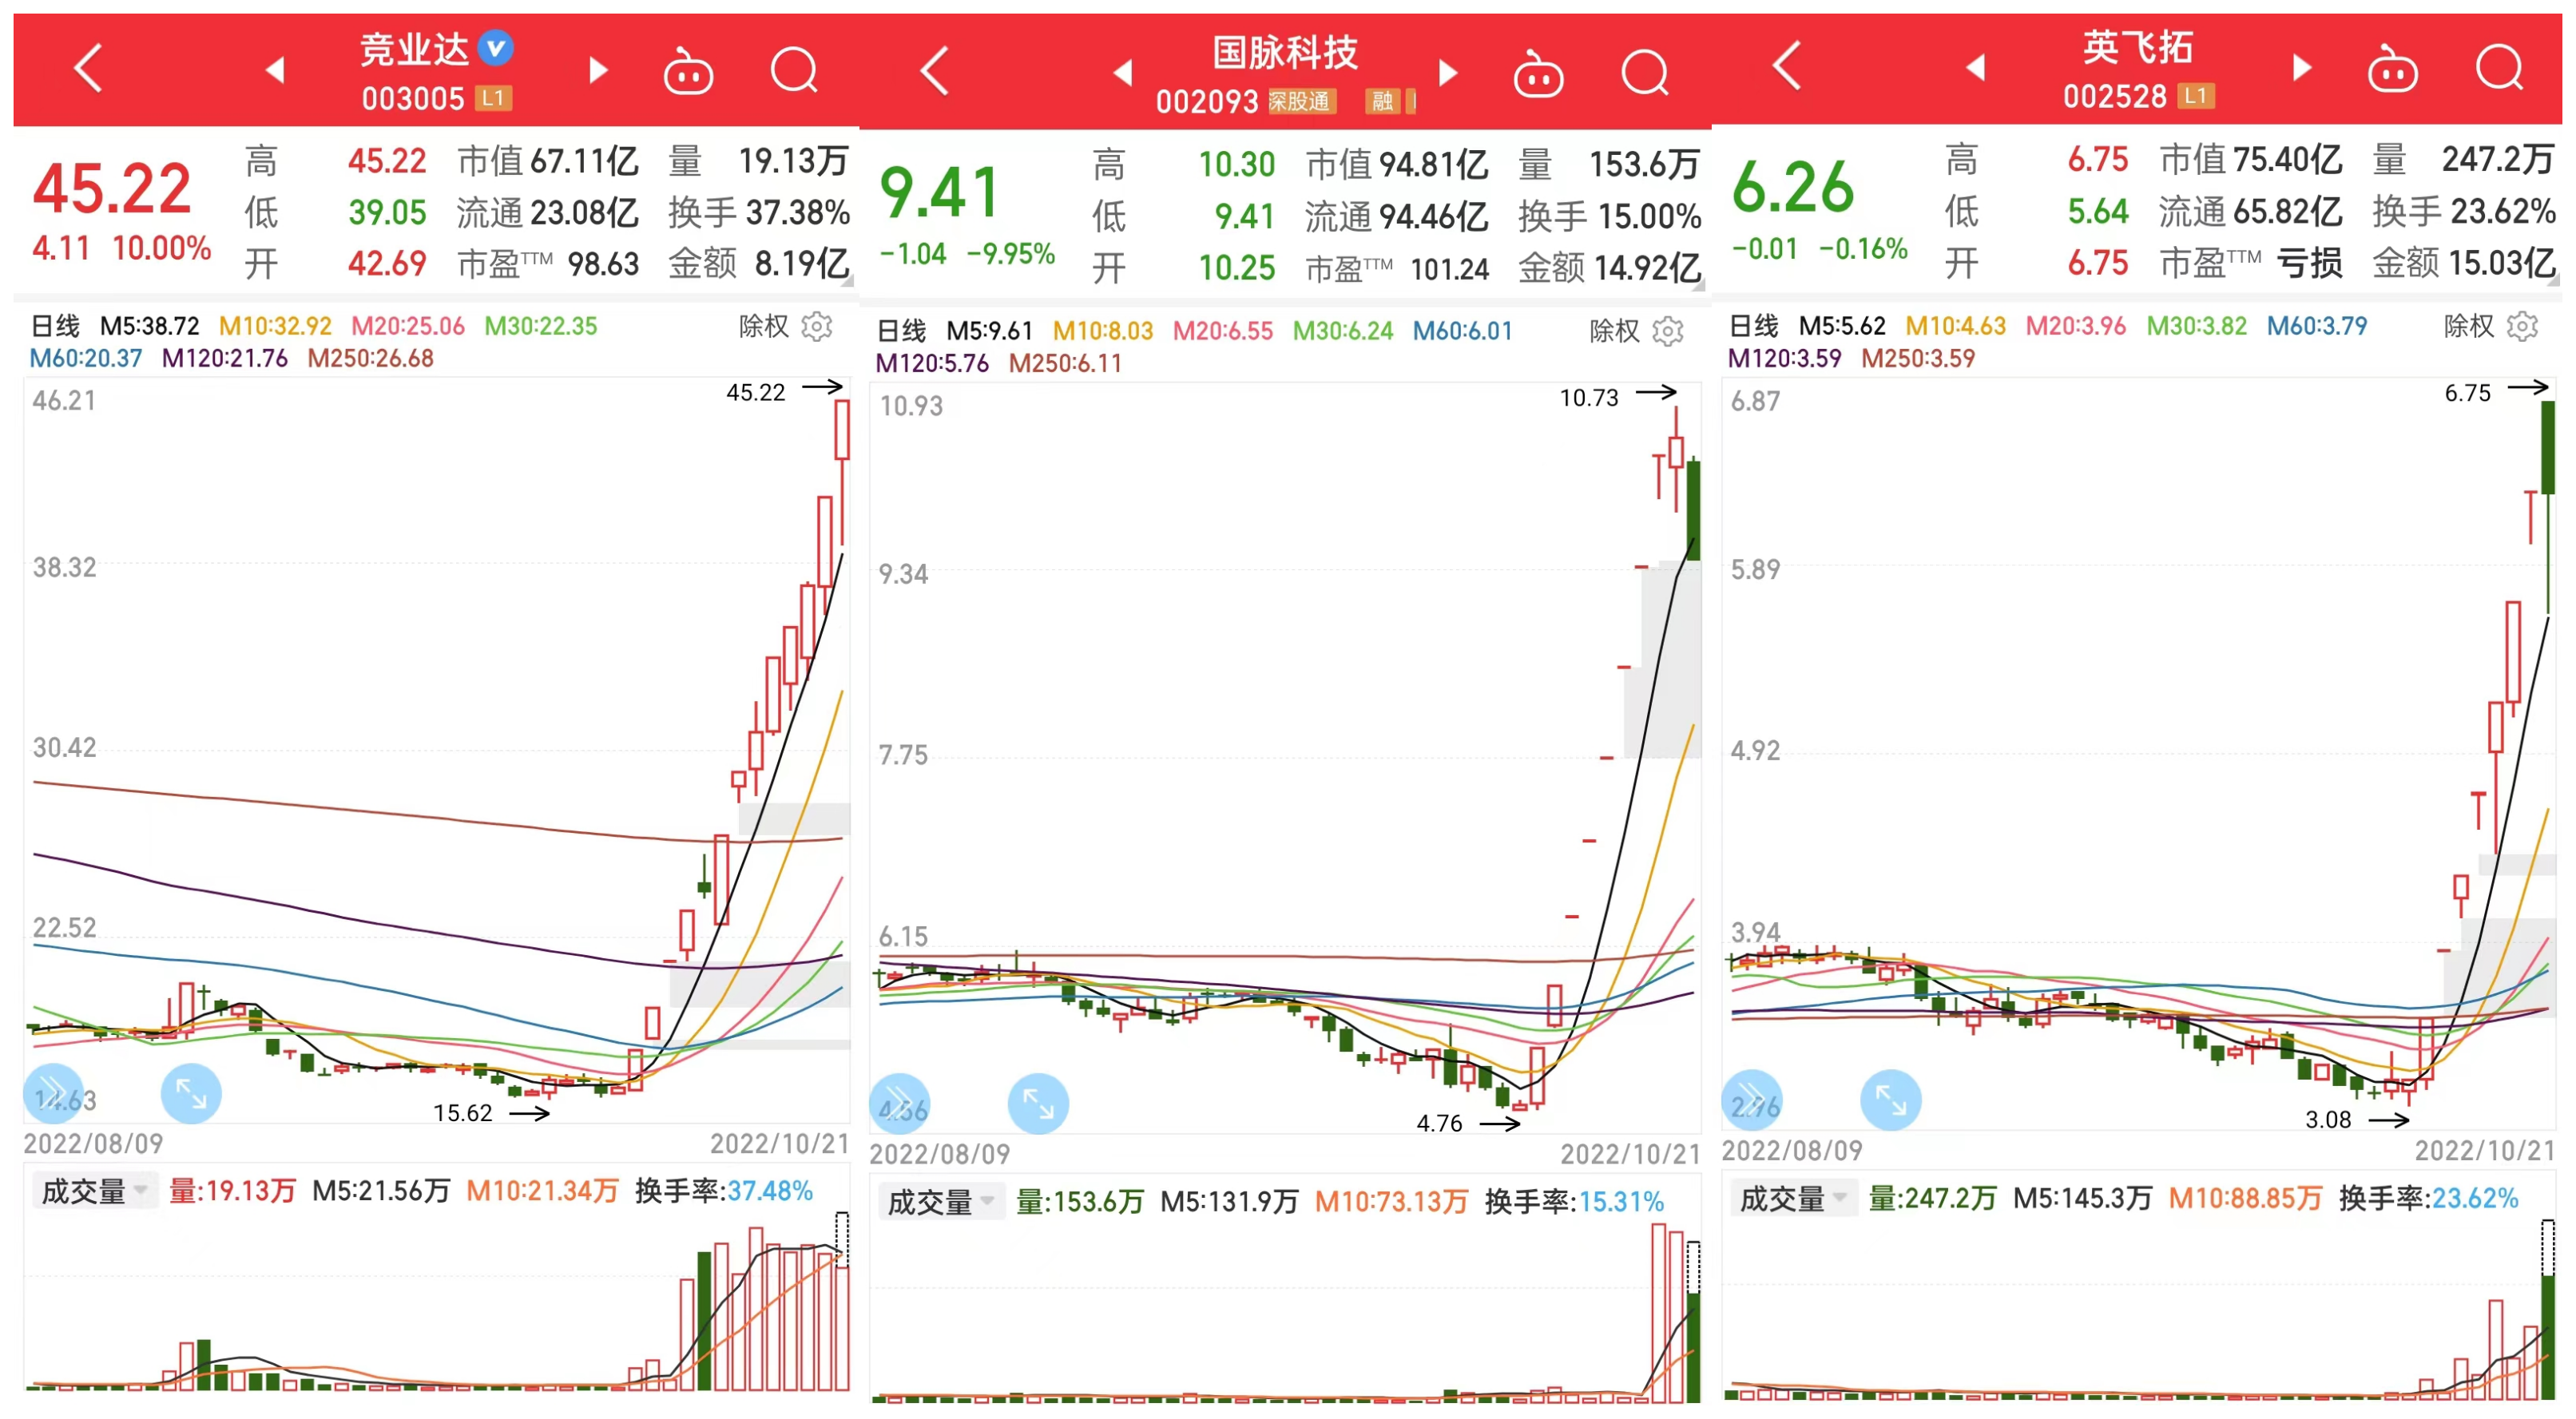This screenshot has height=1419, width=2576.
Task: Tap 深股通 tag on 国脉科技
Action: (x=1300, y=101)
